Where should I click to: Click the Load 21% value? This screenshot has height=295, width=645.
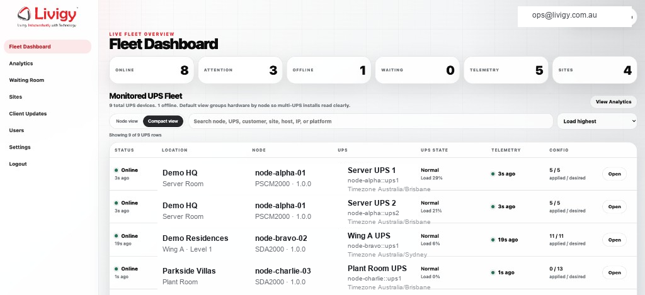pos(431,211)
